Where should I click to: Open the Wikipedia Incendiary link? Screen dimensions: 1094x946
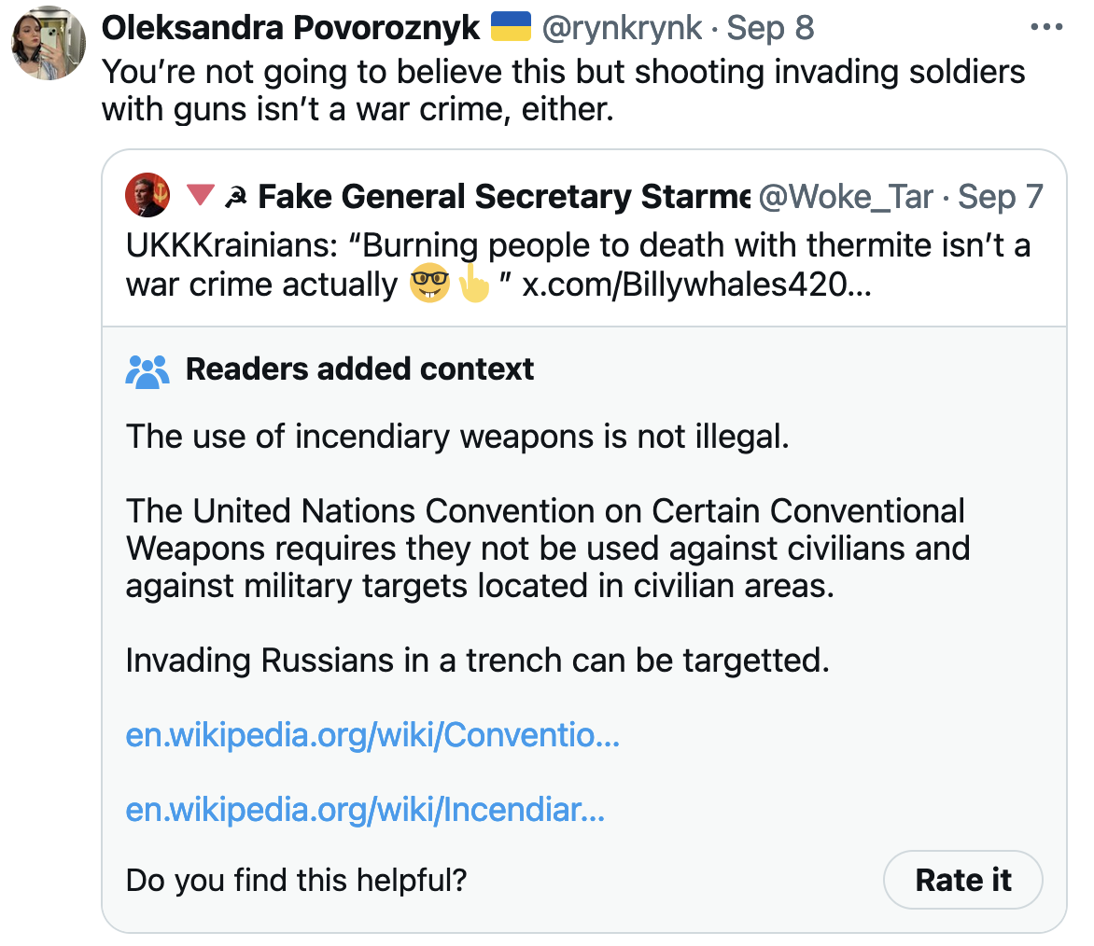click(x=365, y=810)
